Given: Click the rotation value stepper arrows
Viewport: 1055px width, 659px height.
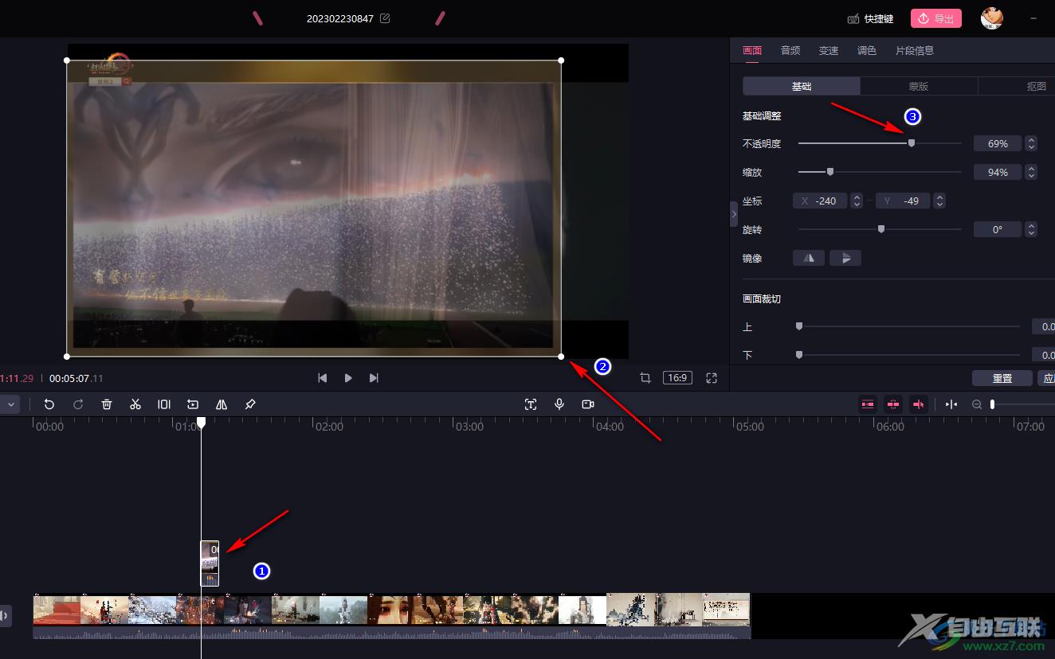Looking at the screenshot, I should (x=1031, y=229).
